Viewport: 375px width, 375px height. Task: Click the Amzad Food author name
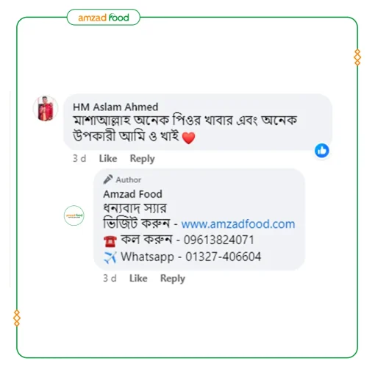pos(132,194)
